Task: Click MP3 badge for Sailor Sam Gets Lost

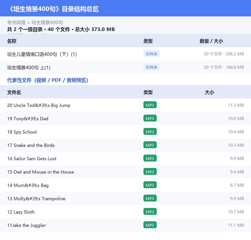Action: pyautogui.click(x=150, y=158)
